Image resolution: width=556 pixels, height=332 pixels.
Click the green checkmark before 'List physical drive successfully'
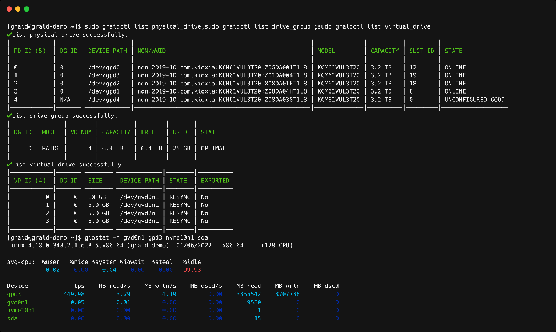point(10,34)
